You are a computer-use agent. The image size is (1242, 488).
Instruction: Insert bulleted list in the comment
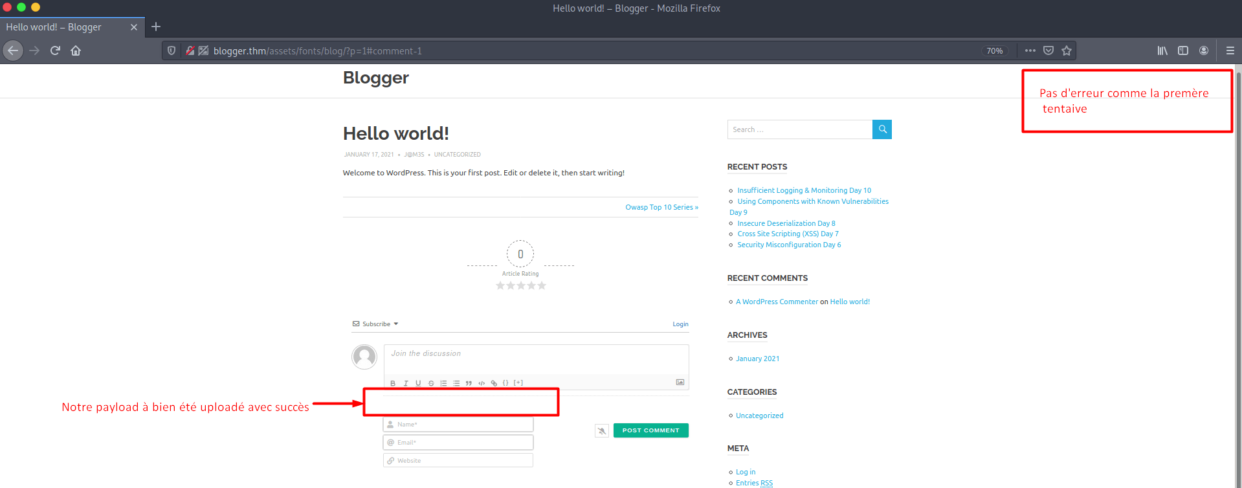pos(456,383)
